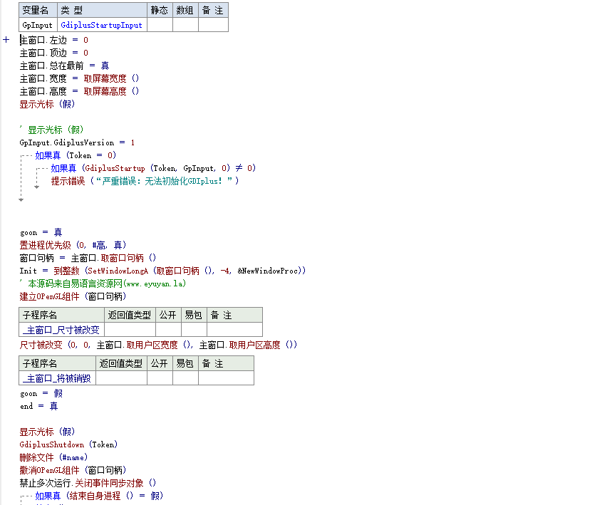Click 主窗口.取用户区高度 () argument
This screenshot has width=612, height=505.
tap(248, 345)
